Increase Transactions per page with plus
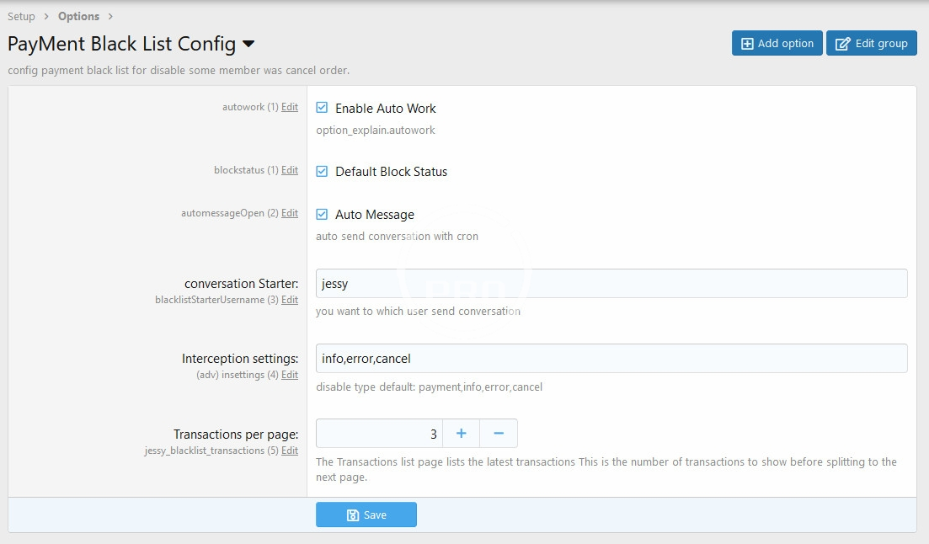Viewport: 929px width, 544px height. point(461,434)
